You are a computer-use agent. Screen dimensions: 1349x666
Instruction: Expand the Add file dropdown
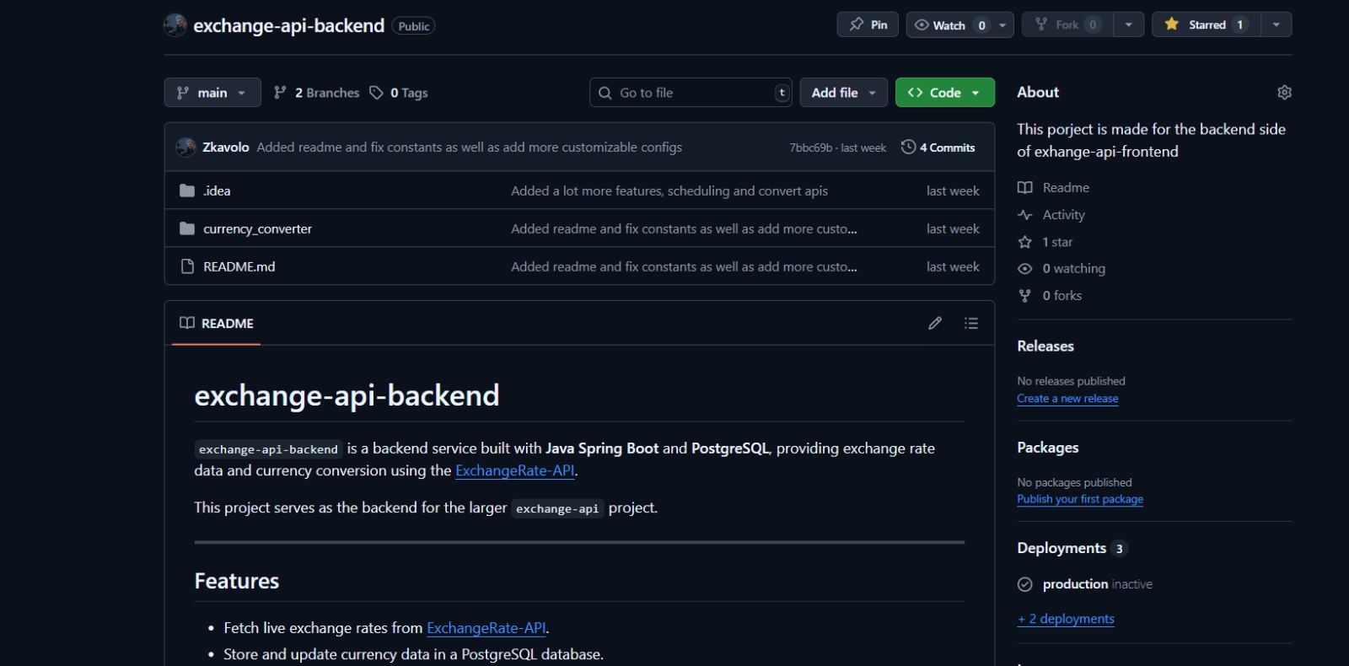(x=843, y=93)
